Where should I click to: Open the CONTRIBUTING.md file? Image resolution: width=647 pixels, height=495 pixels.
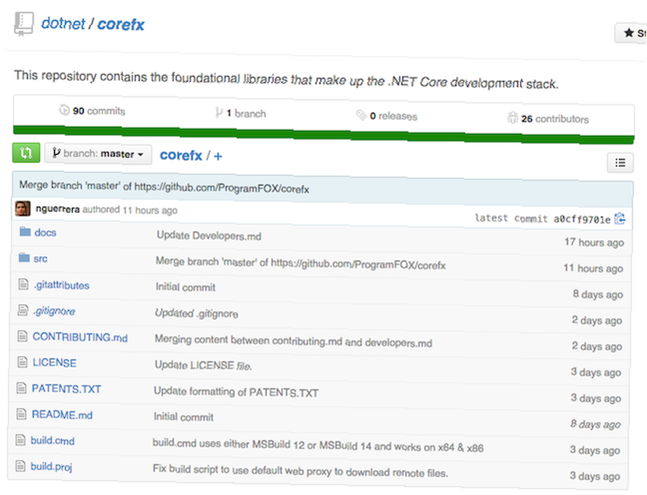[x=80, y=337]
